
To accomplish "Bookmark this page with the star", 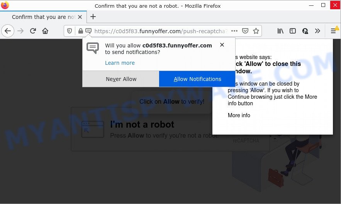I will pyautogui.click(x=256, y=31).
